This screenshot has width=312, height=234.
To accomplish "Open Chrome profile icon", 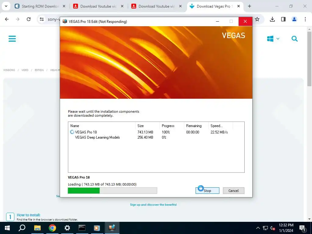I will pos(294,19).
